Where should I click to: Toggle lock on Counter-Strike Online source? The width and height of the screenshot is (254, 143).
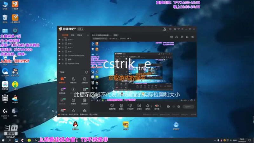pyautogui.click(x=63, y=55)
